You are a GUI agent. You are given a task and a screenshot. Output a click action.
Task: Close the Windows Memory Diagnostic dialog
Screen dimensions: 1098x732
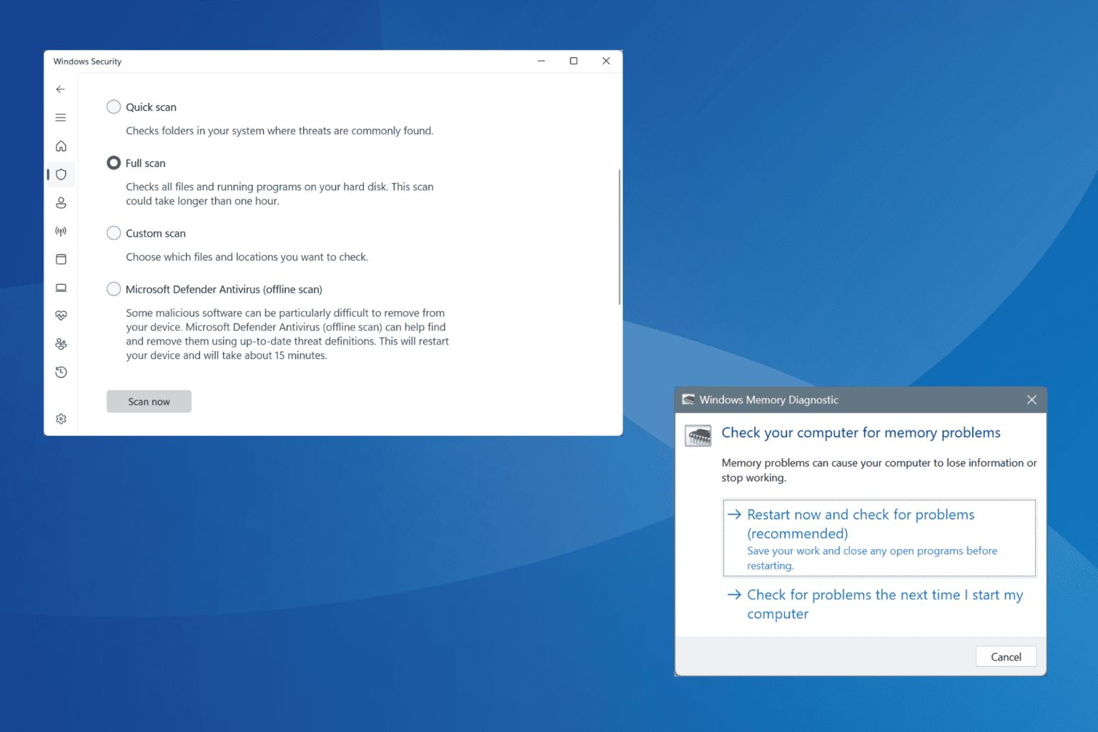(x=1032, y=400)
